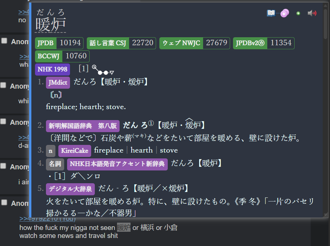Tick the Anonymous checkbox above 'i ain' post
330x246 pixels.
tap(3, 166)
